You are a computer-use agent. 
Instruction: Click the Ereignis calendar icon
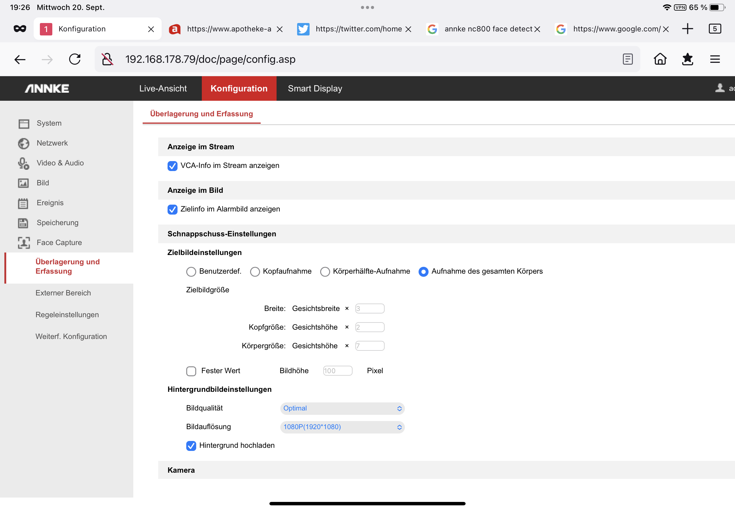[23, 203]
